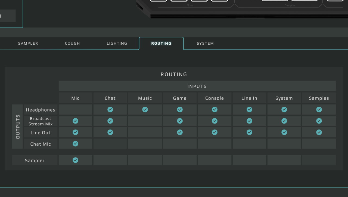The image size is (348, 197).
Task: Click the Chat Mic row label
Action: pyautogui.click(x=41, y=144)
